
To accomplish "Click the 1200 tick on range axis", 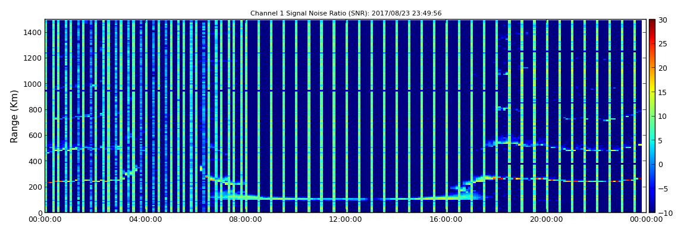I will 32,58.
